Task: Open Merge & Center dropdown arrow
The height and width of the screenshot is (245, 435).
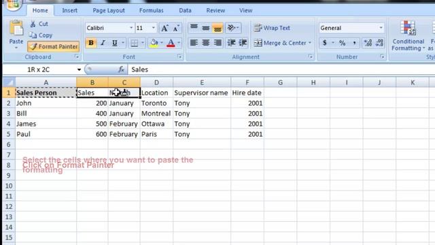Action: coord(310,43)
